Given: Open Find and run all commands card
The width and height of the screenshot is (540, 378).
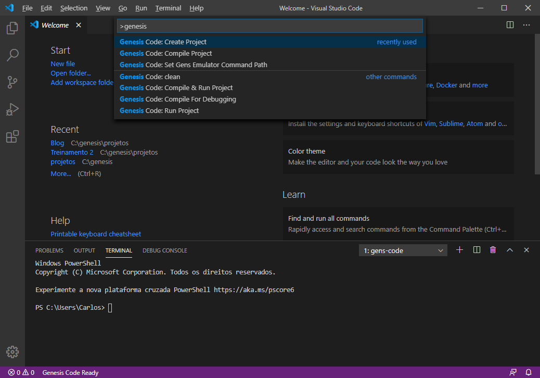Looking at the screenshot, I should click(x=398, y=224).
